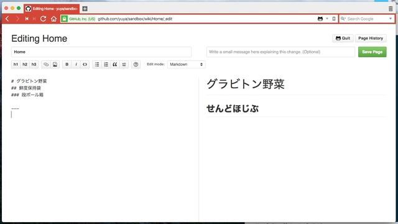Click the bookmark icon in address bar
This screenshot has width=398, height=224.
pos(334,19)
